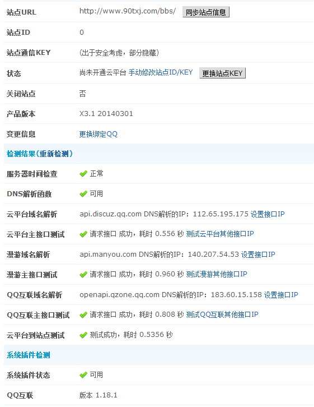Click the 系统插件检测 section header
Screen dimensions: 314x407
pyautogui.click(x=28, y=355)
